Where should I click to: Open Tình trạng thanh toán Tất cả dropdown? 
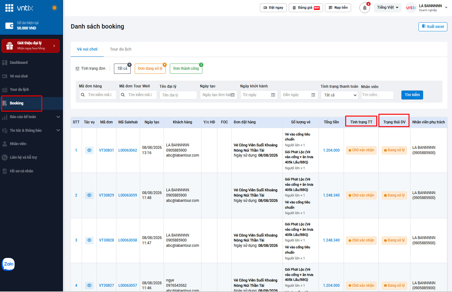(339, 95)
